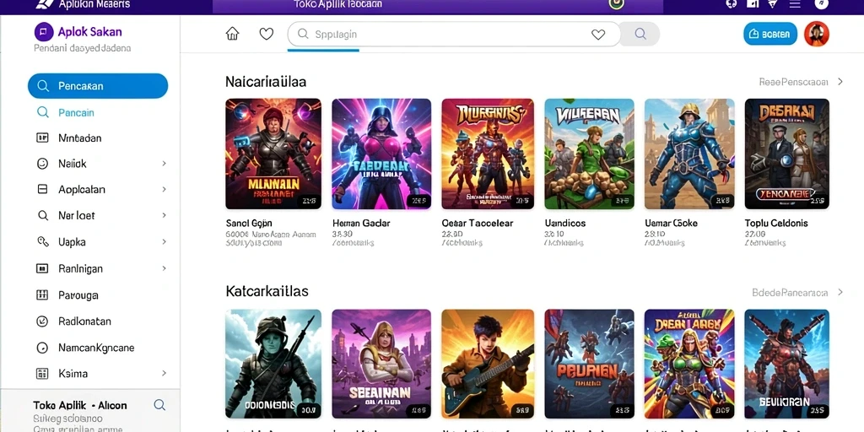Click the purple Aplok Sakan logo icon
The height and width of the screenshot is (432, 864).
tap(44, 32)
